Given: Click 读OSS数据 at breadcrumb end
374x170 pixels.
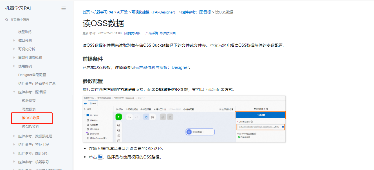Looking at the screenshot, I should [224, 12].
